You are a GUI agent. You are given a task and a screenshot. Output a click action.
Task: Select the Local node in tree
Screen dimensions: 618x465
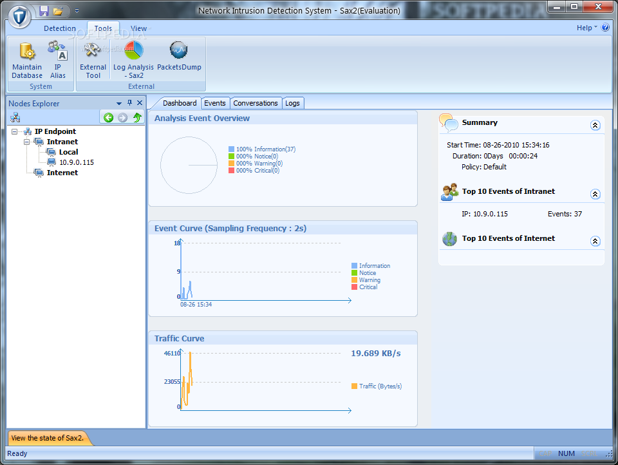point(69,152)
